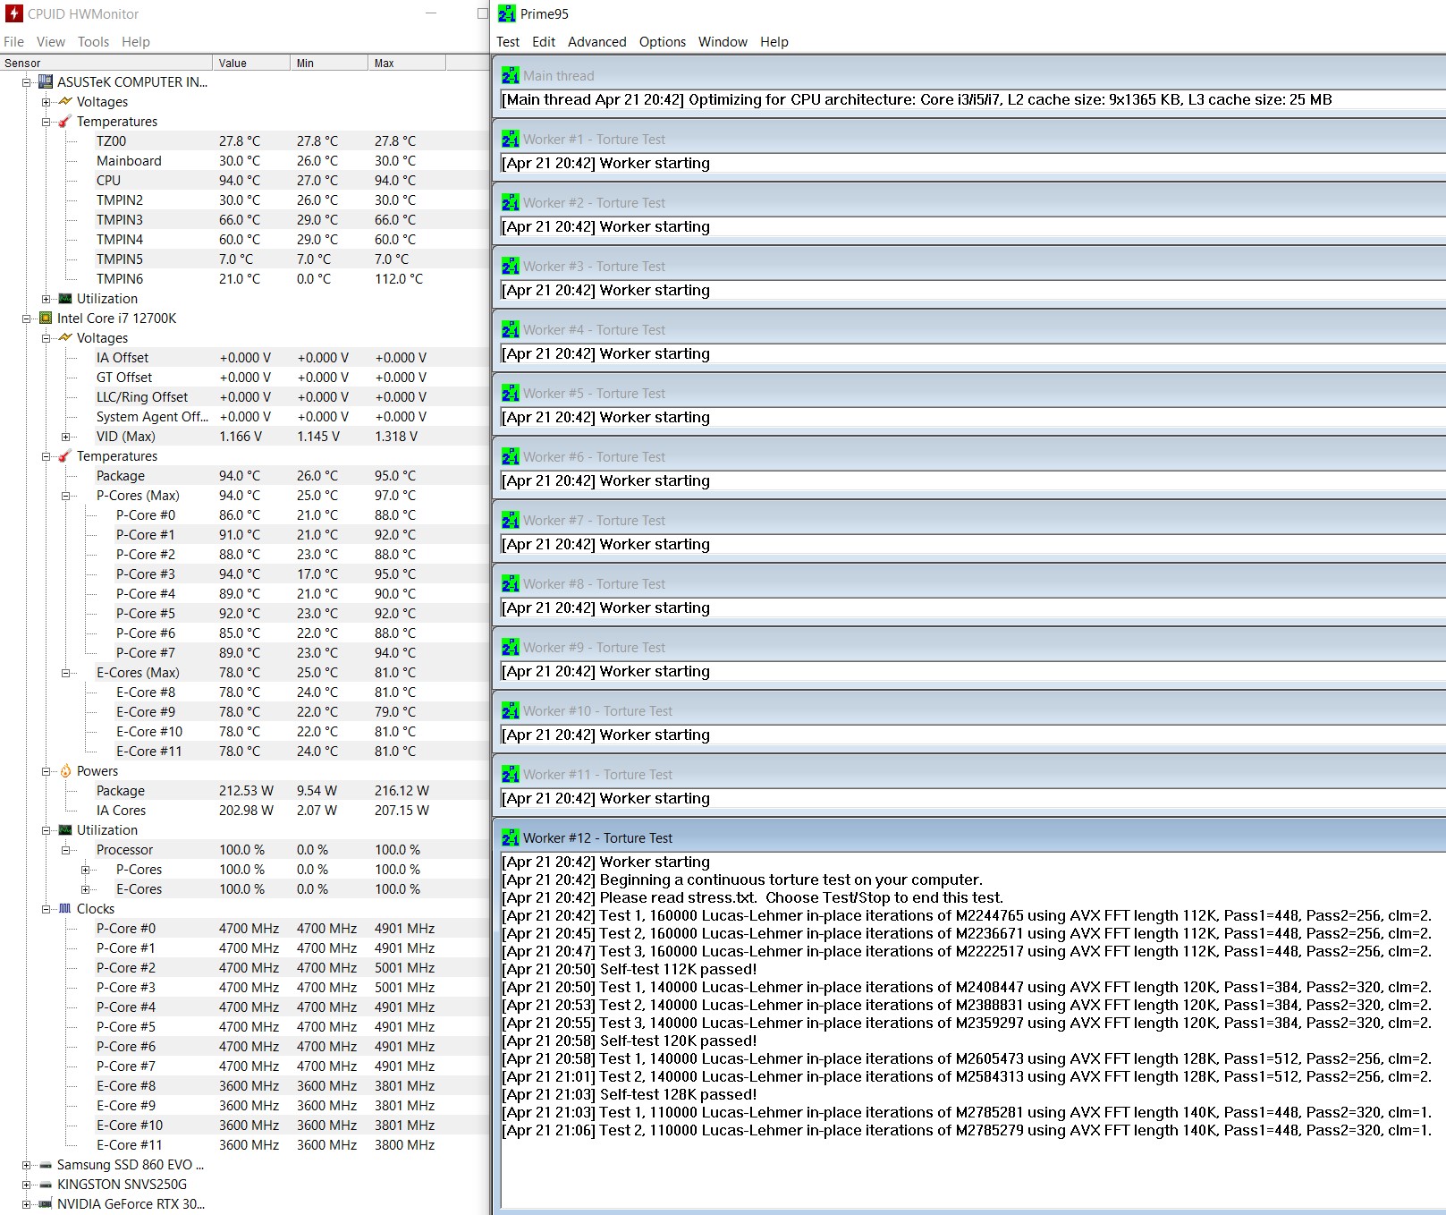This screenshot has width=1446, height=1215.
Task: Collapse the Intel Core i7 Temperatures node
Action: tap(46, 456)
